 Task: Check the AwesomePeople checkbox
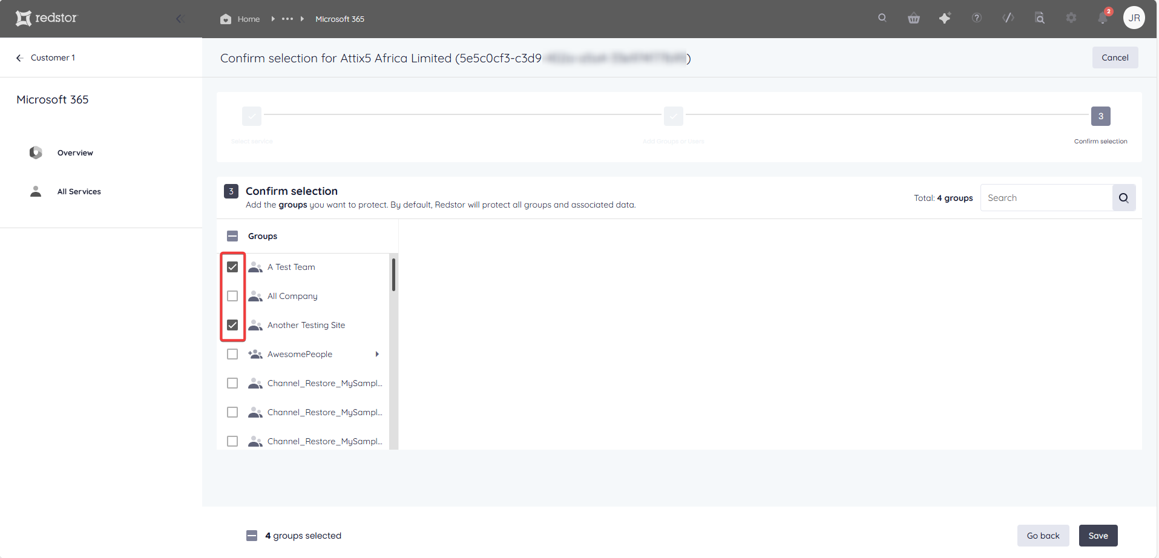(x=232, y=354)
